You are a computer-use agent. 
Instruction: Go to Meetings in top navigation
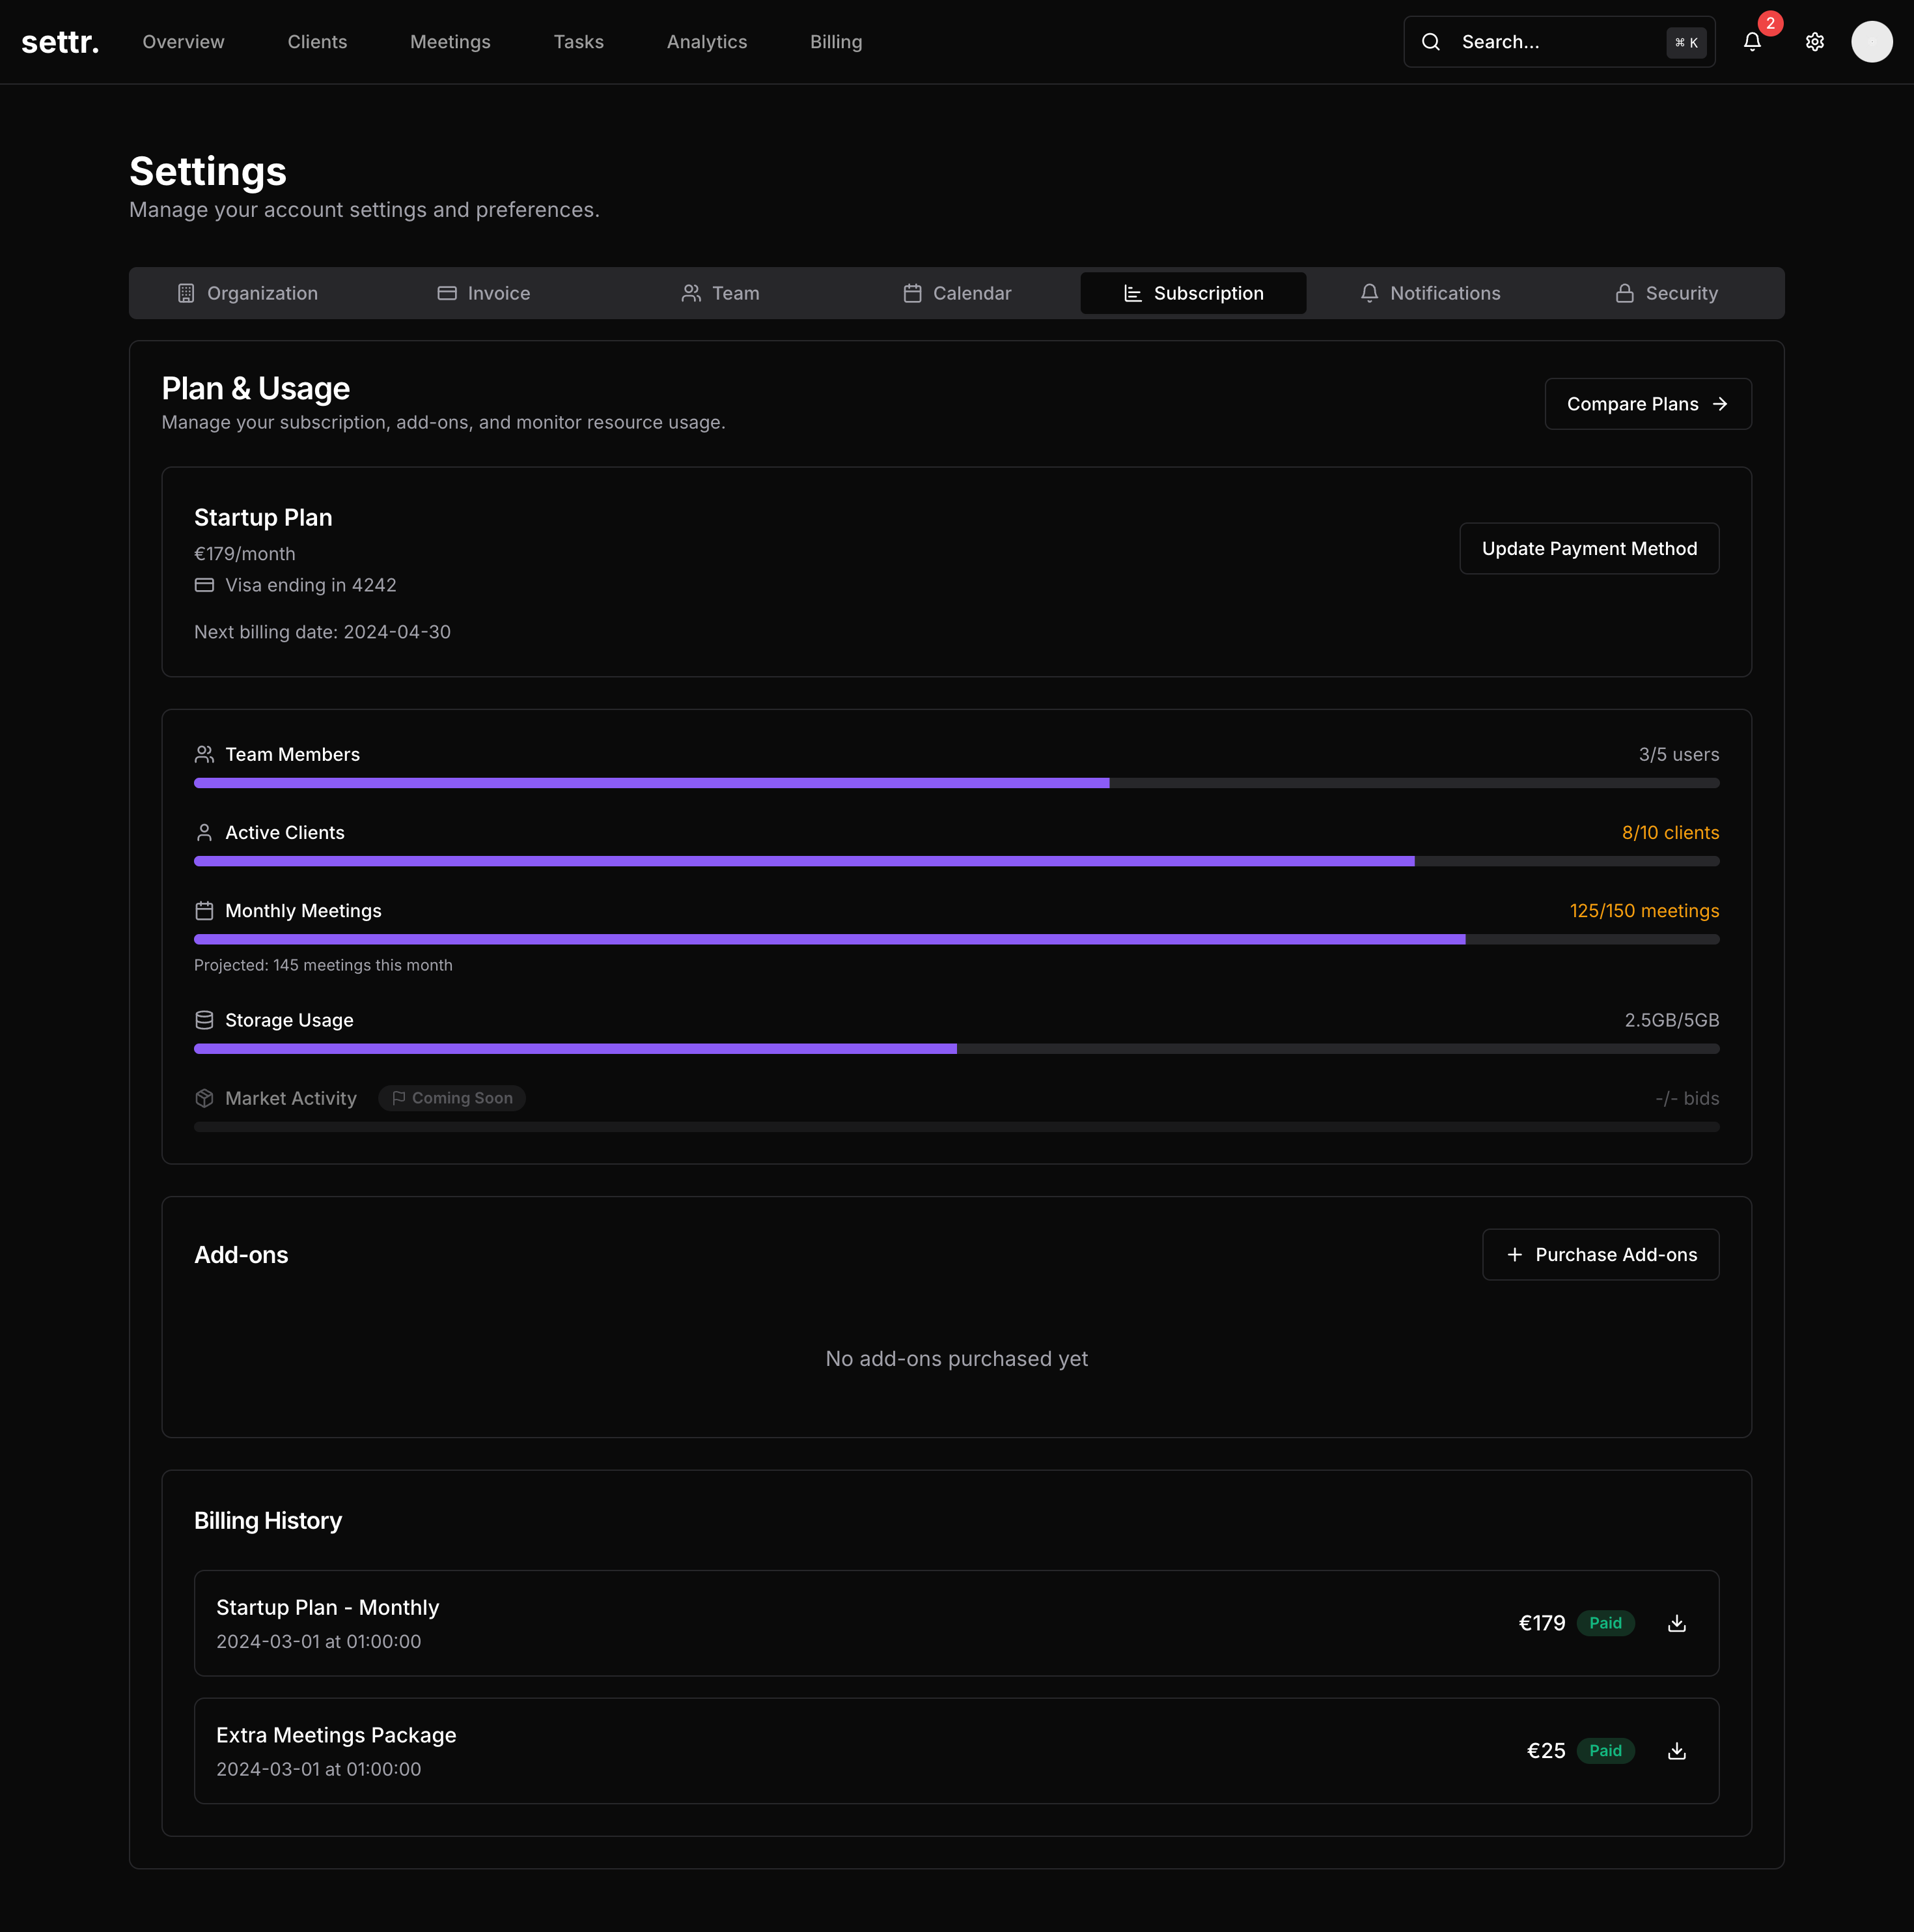(x=450, y=42)
